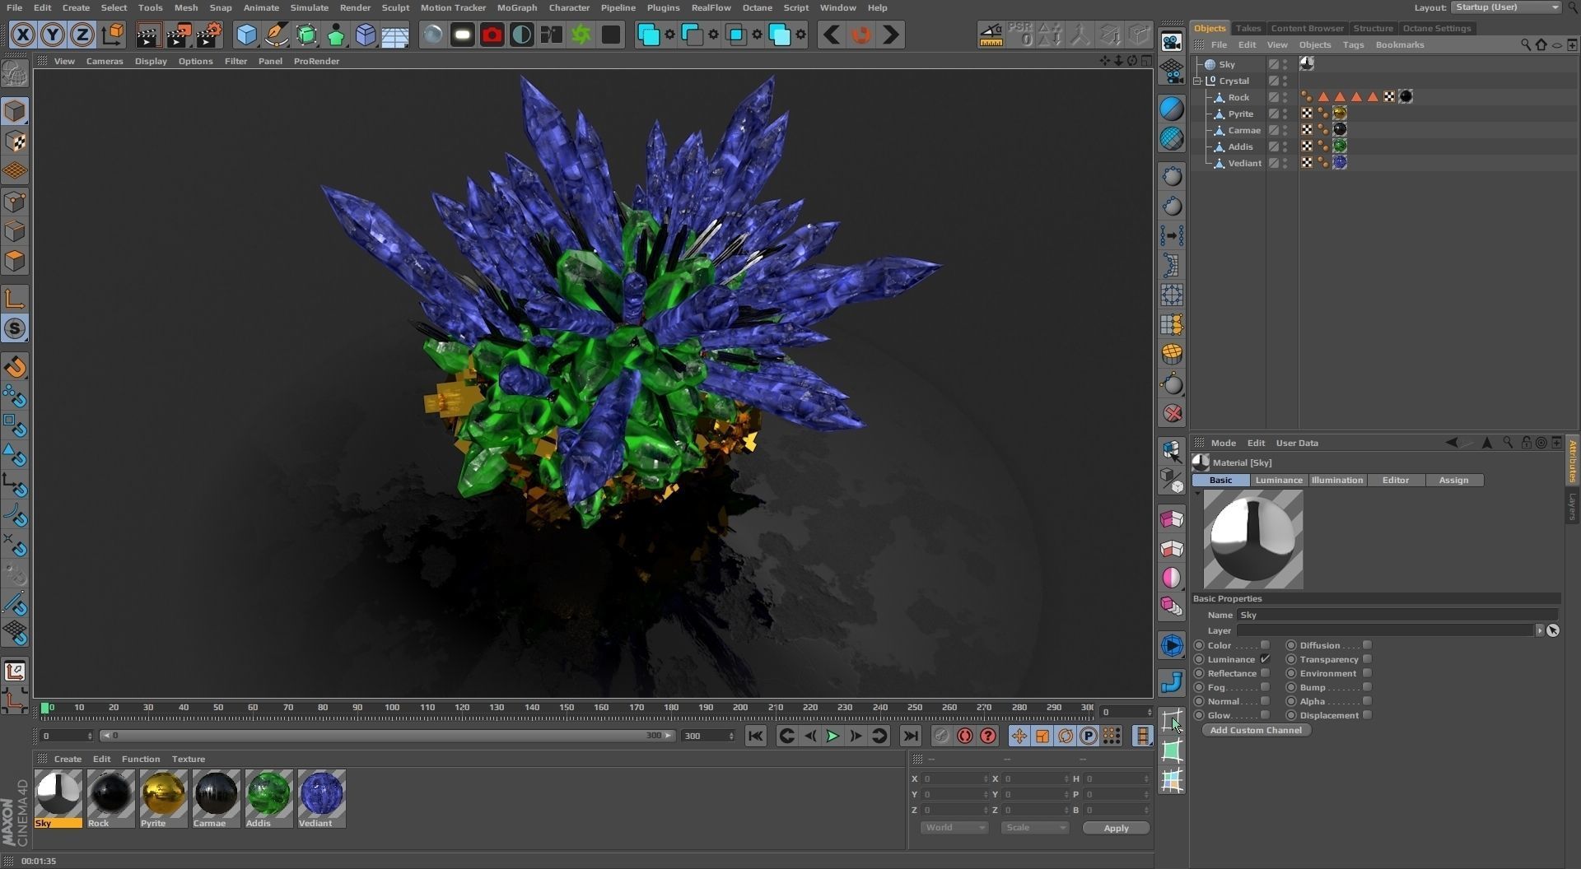The height and width of the screenshot is (869, 1581).
Task: Toggle the Position keyframe move icon
Action: [x=1019, y=736]
